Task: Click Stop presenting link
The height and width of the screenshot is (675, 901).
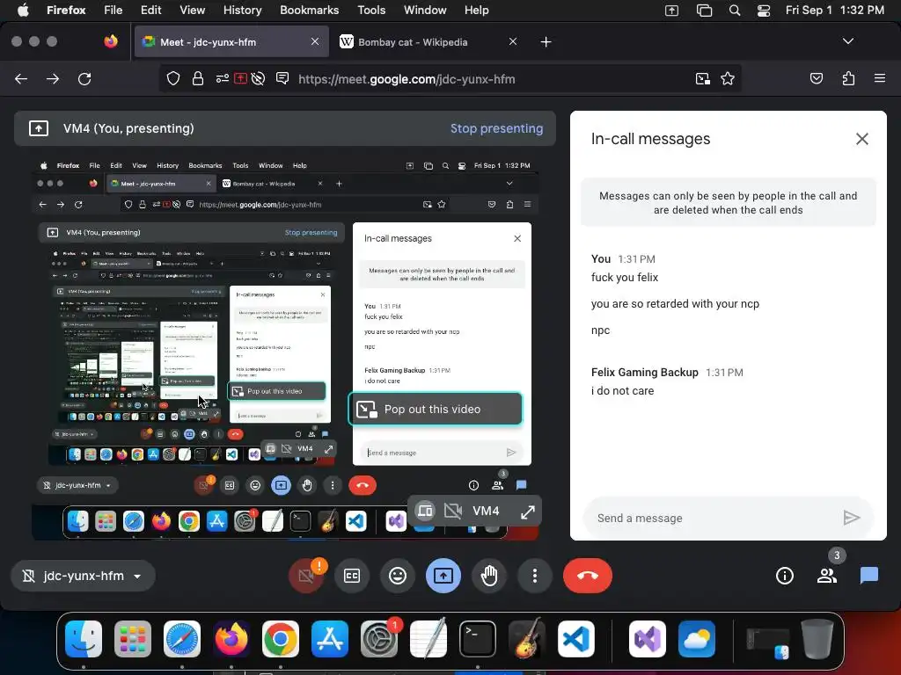Action: pos(496,128)
